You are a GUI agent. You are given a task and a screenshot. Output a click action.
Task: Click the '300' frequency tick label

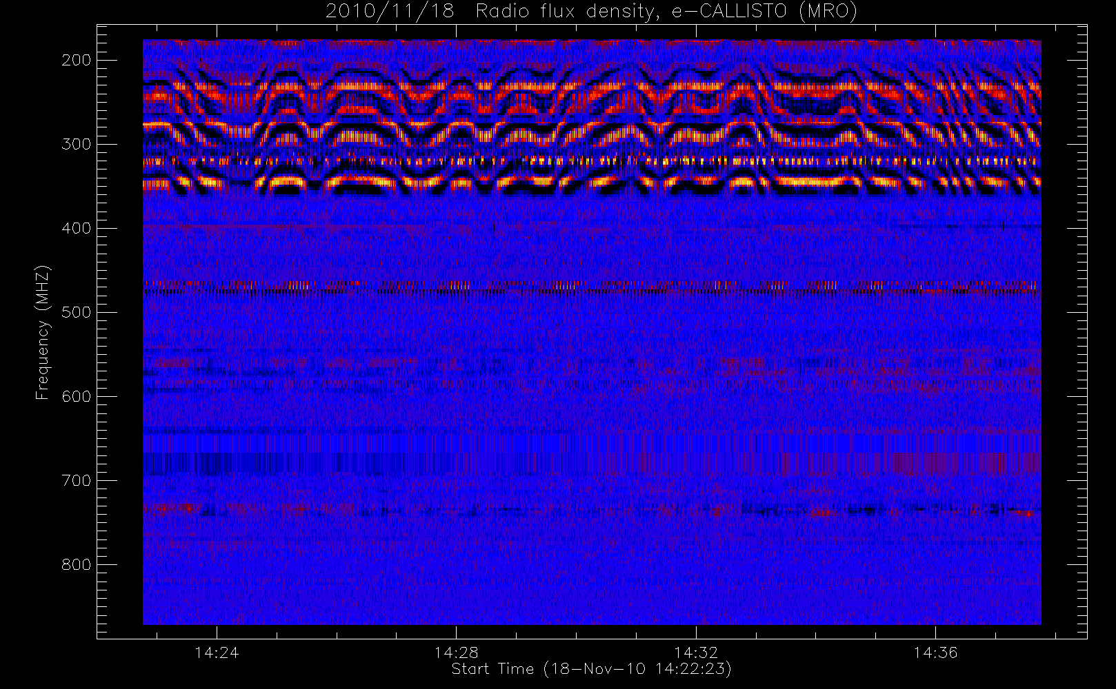tap(77, 144)
